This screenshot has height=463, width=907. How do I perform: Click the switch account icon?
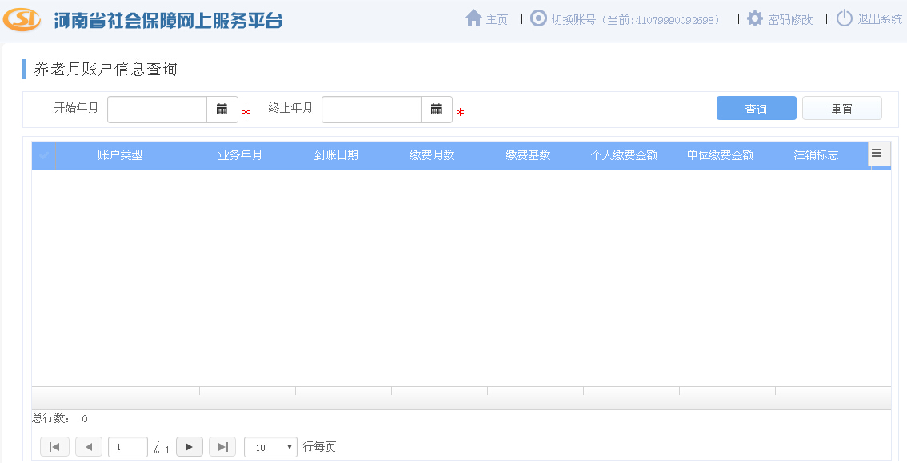click(539, 18)
